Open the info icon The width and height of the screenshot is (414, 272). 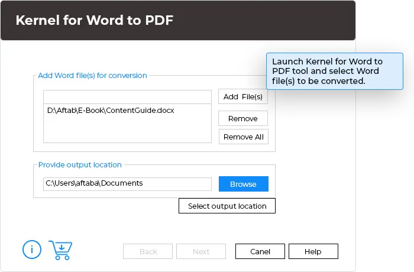coord(32,250)
